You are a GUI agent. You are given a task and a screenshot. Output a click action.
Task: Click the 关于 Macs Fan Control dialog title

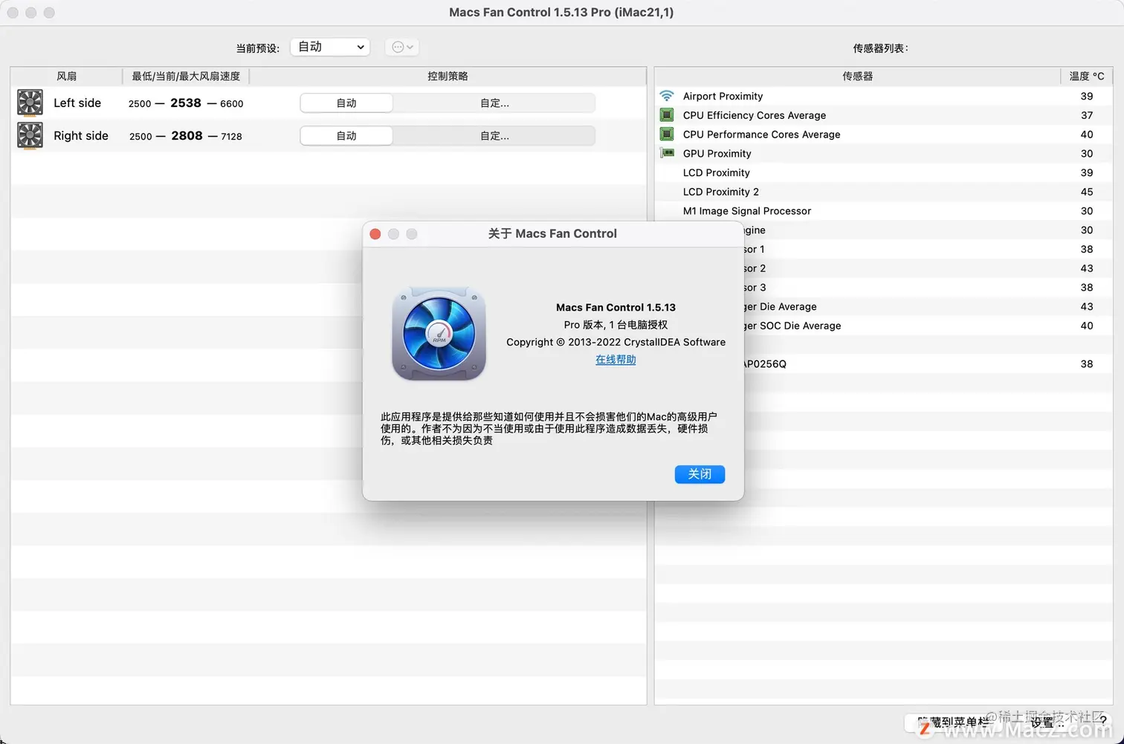point(552,233)
